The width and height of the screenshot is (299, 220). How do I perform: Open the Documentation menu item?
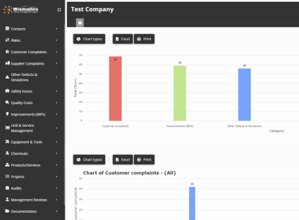click(32, 211)
